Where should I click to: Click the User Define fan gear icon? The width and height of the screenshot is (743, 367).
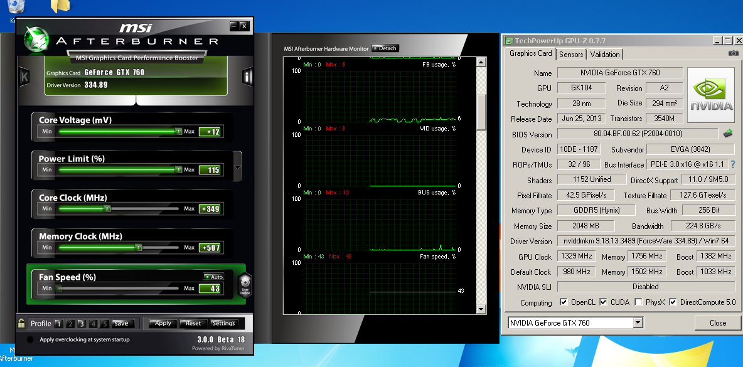(x=245, y=285)
